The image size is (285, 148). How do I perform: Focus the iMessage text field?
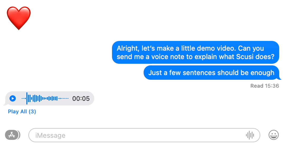click(137, 135)
